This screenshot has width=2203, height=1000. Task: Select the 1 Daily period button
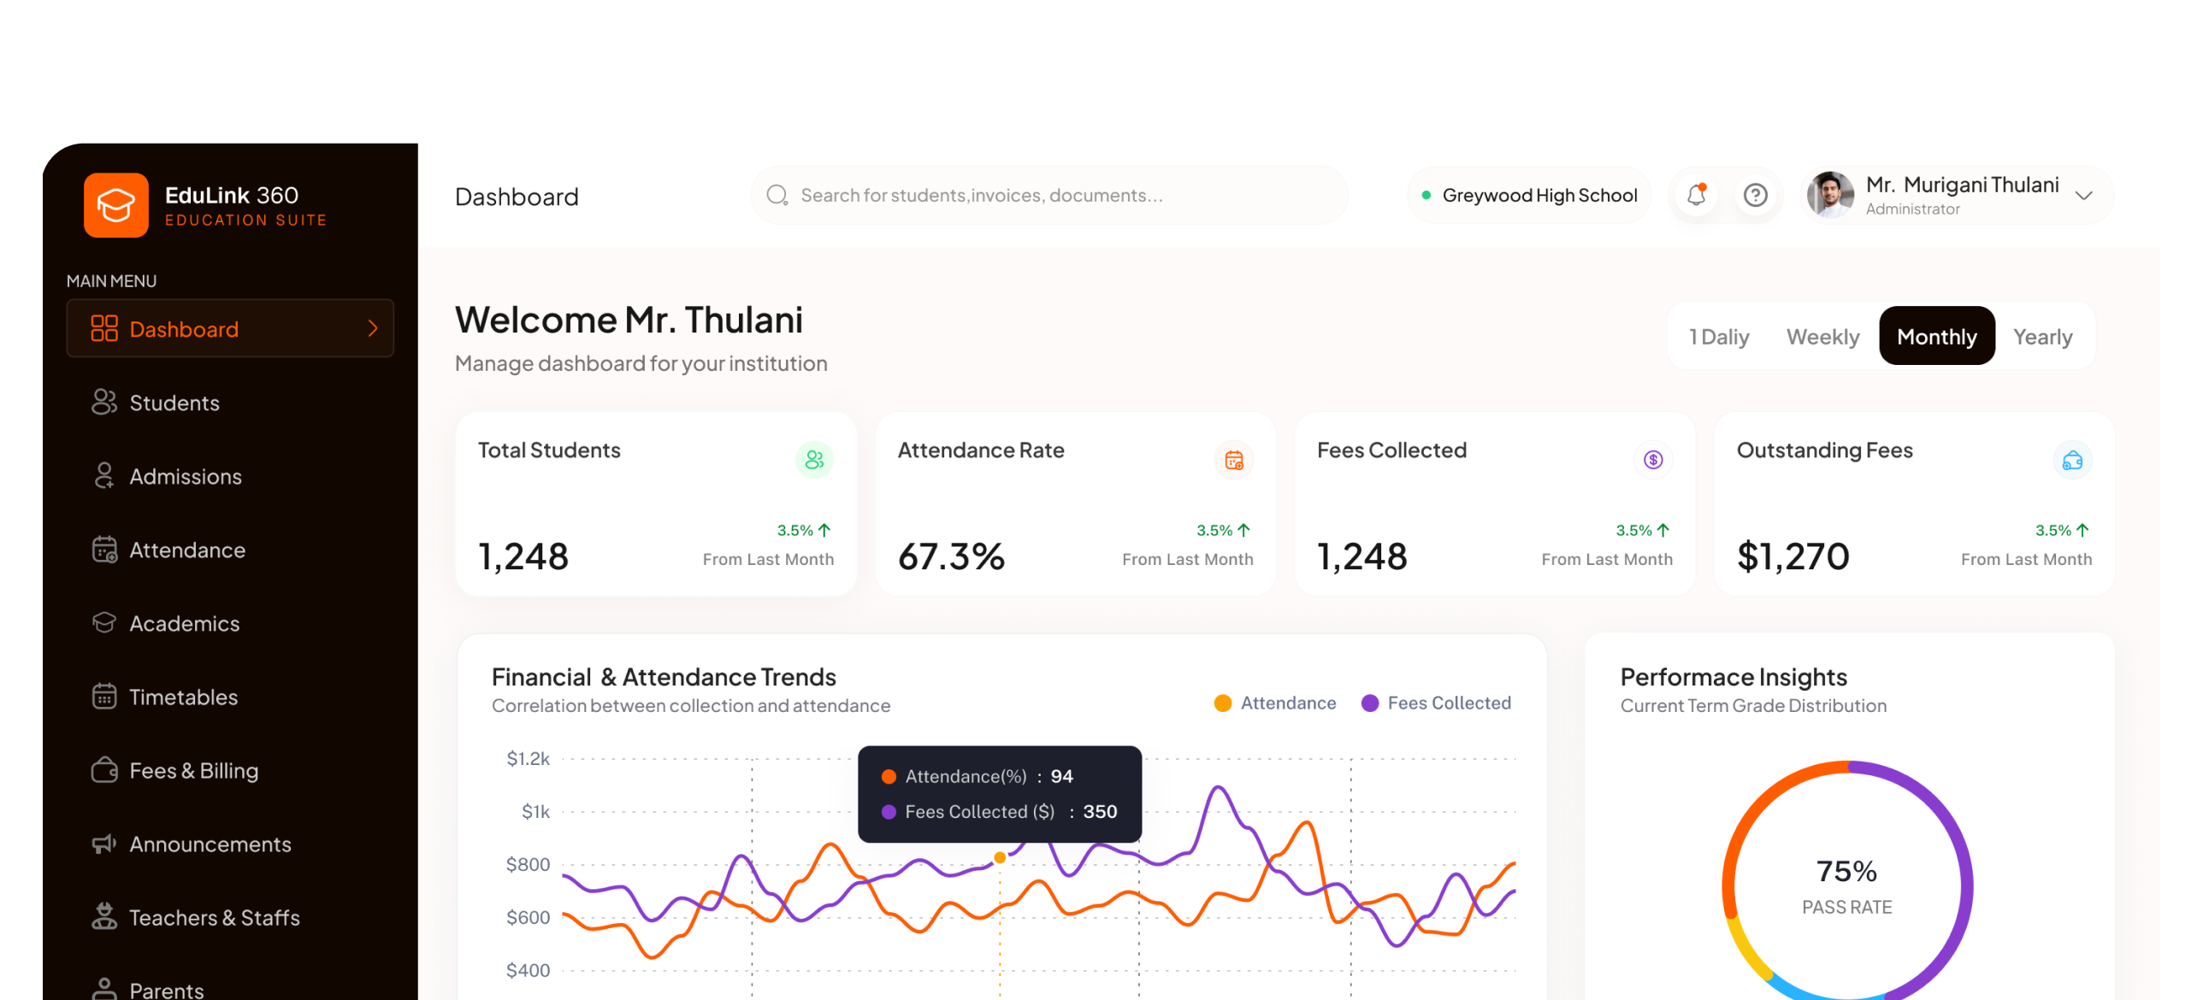[x=1719, y=337]
